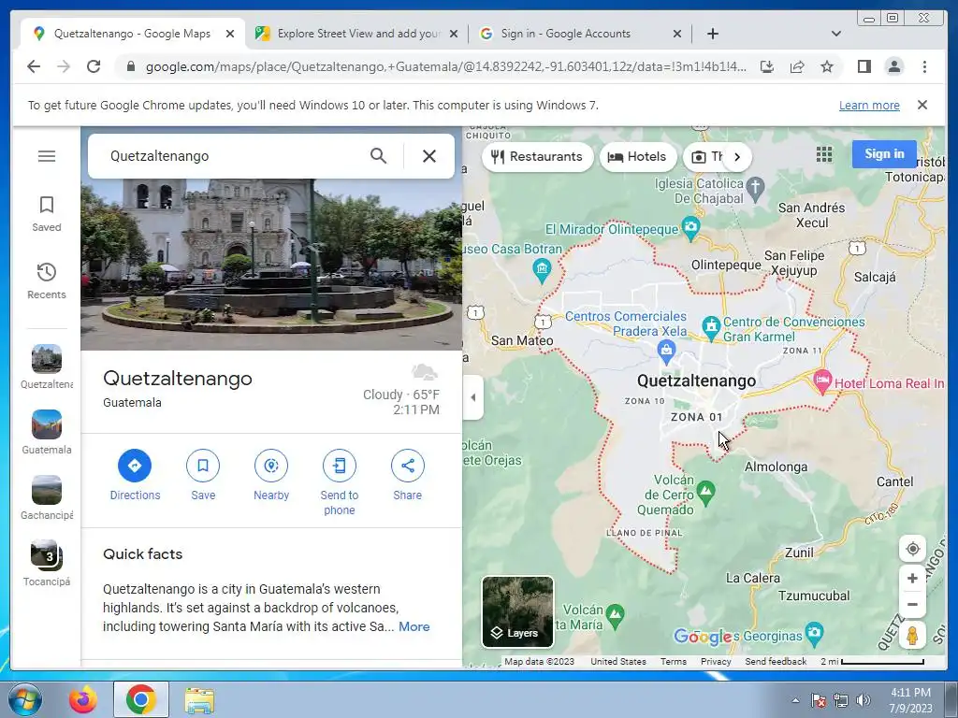Select the Hotels category chip

pos(637,157)
